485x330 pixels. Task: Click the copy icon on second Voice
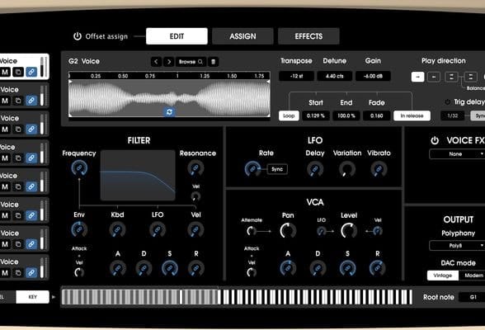(x=18, y=101)
